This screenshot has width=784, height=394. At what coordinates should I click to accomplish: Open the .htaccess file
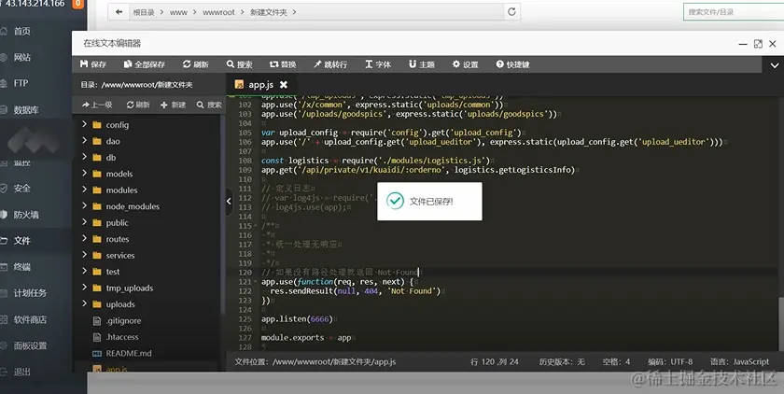point(122,337)
